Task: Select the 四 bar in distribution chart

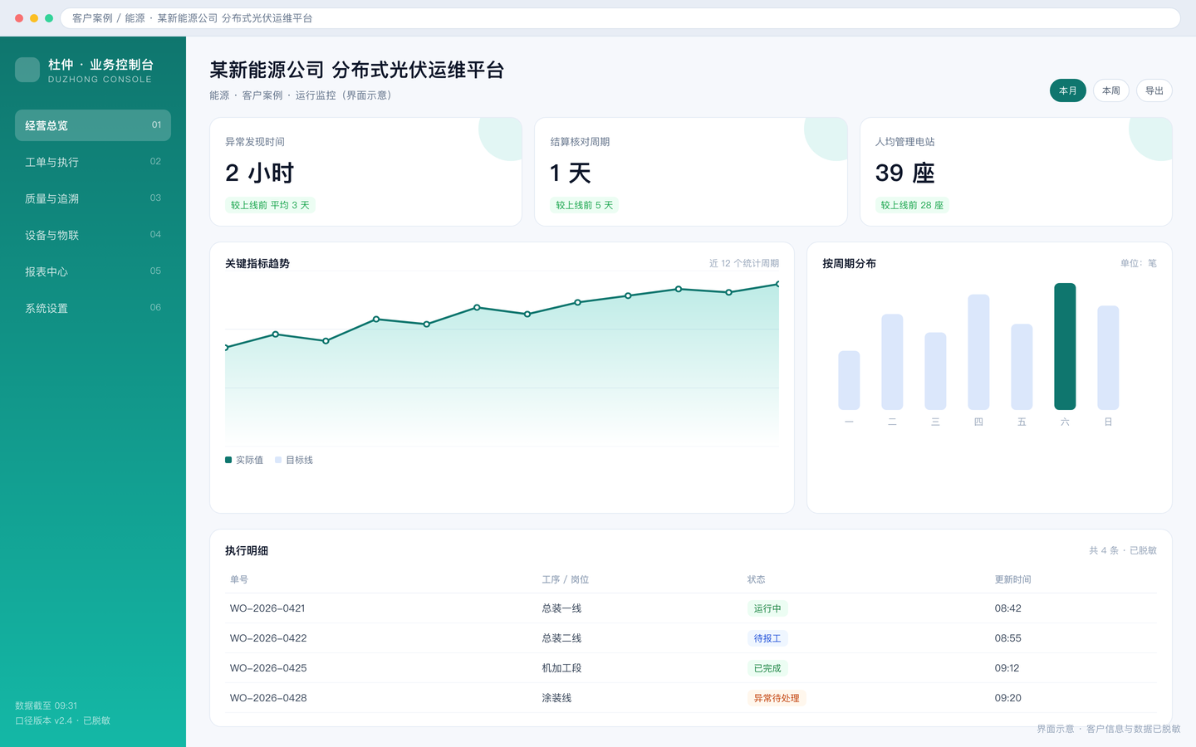Action: (x=978, y=352)
